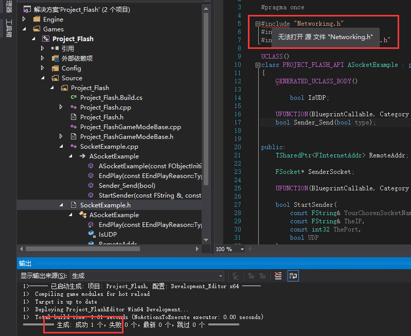This screenshot has width=411, height=336.
Task: Select StartSender method in Solution Explorer
Action: pyautogui.click(x=150, y=196)
